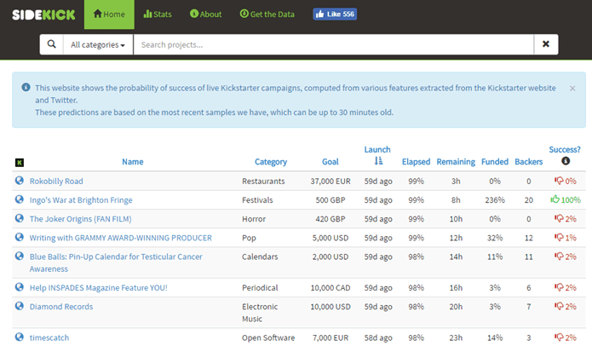Click thumbs-up 100% success indicator

click(x=566, y=199)
